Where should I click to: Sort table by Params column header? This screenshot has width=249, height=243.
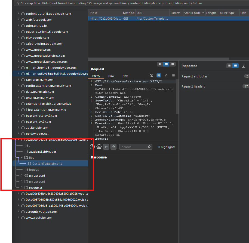[x=176, y=13]
